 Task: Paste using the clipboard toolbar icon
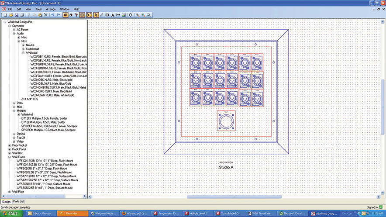[40, 15]
